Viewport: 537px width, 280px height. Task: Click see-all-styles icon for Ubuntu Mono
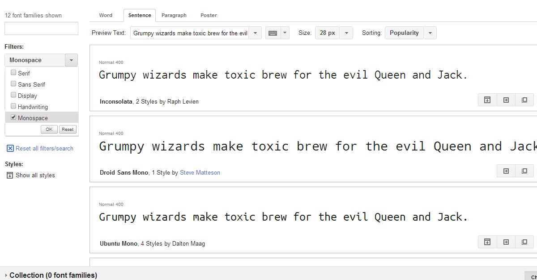pos(487,242)
